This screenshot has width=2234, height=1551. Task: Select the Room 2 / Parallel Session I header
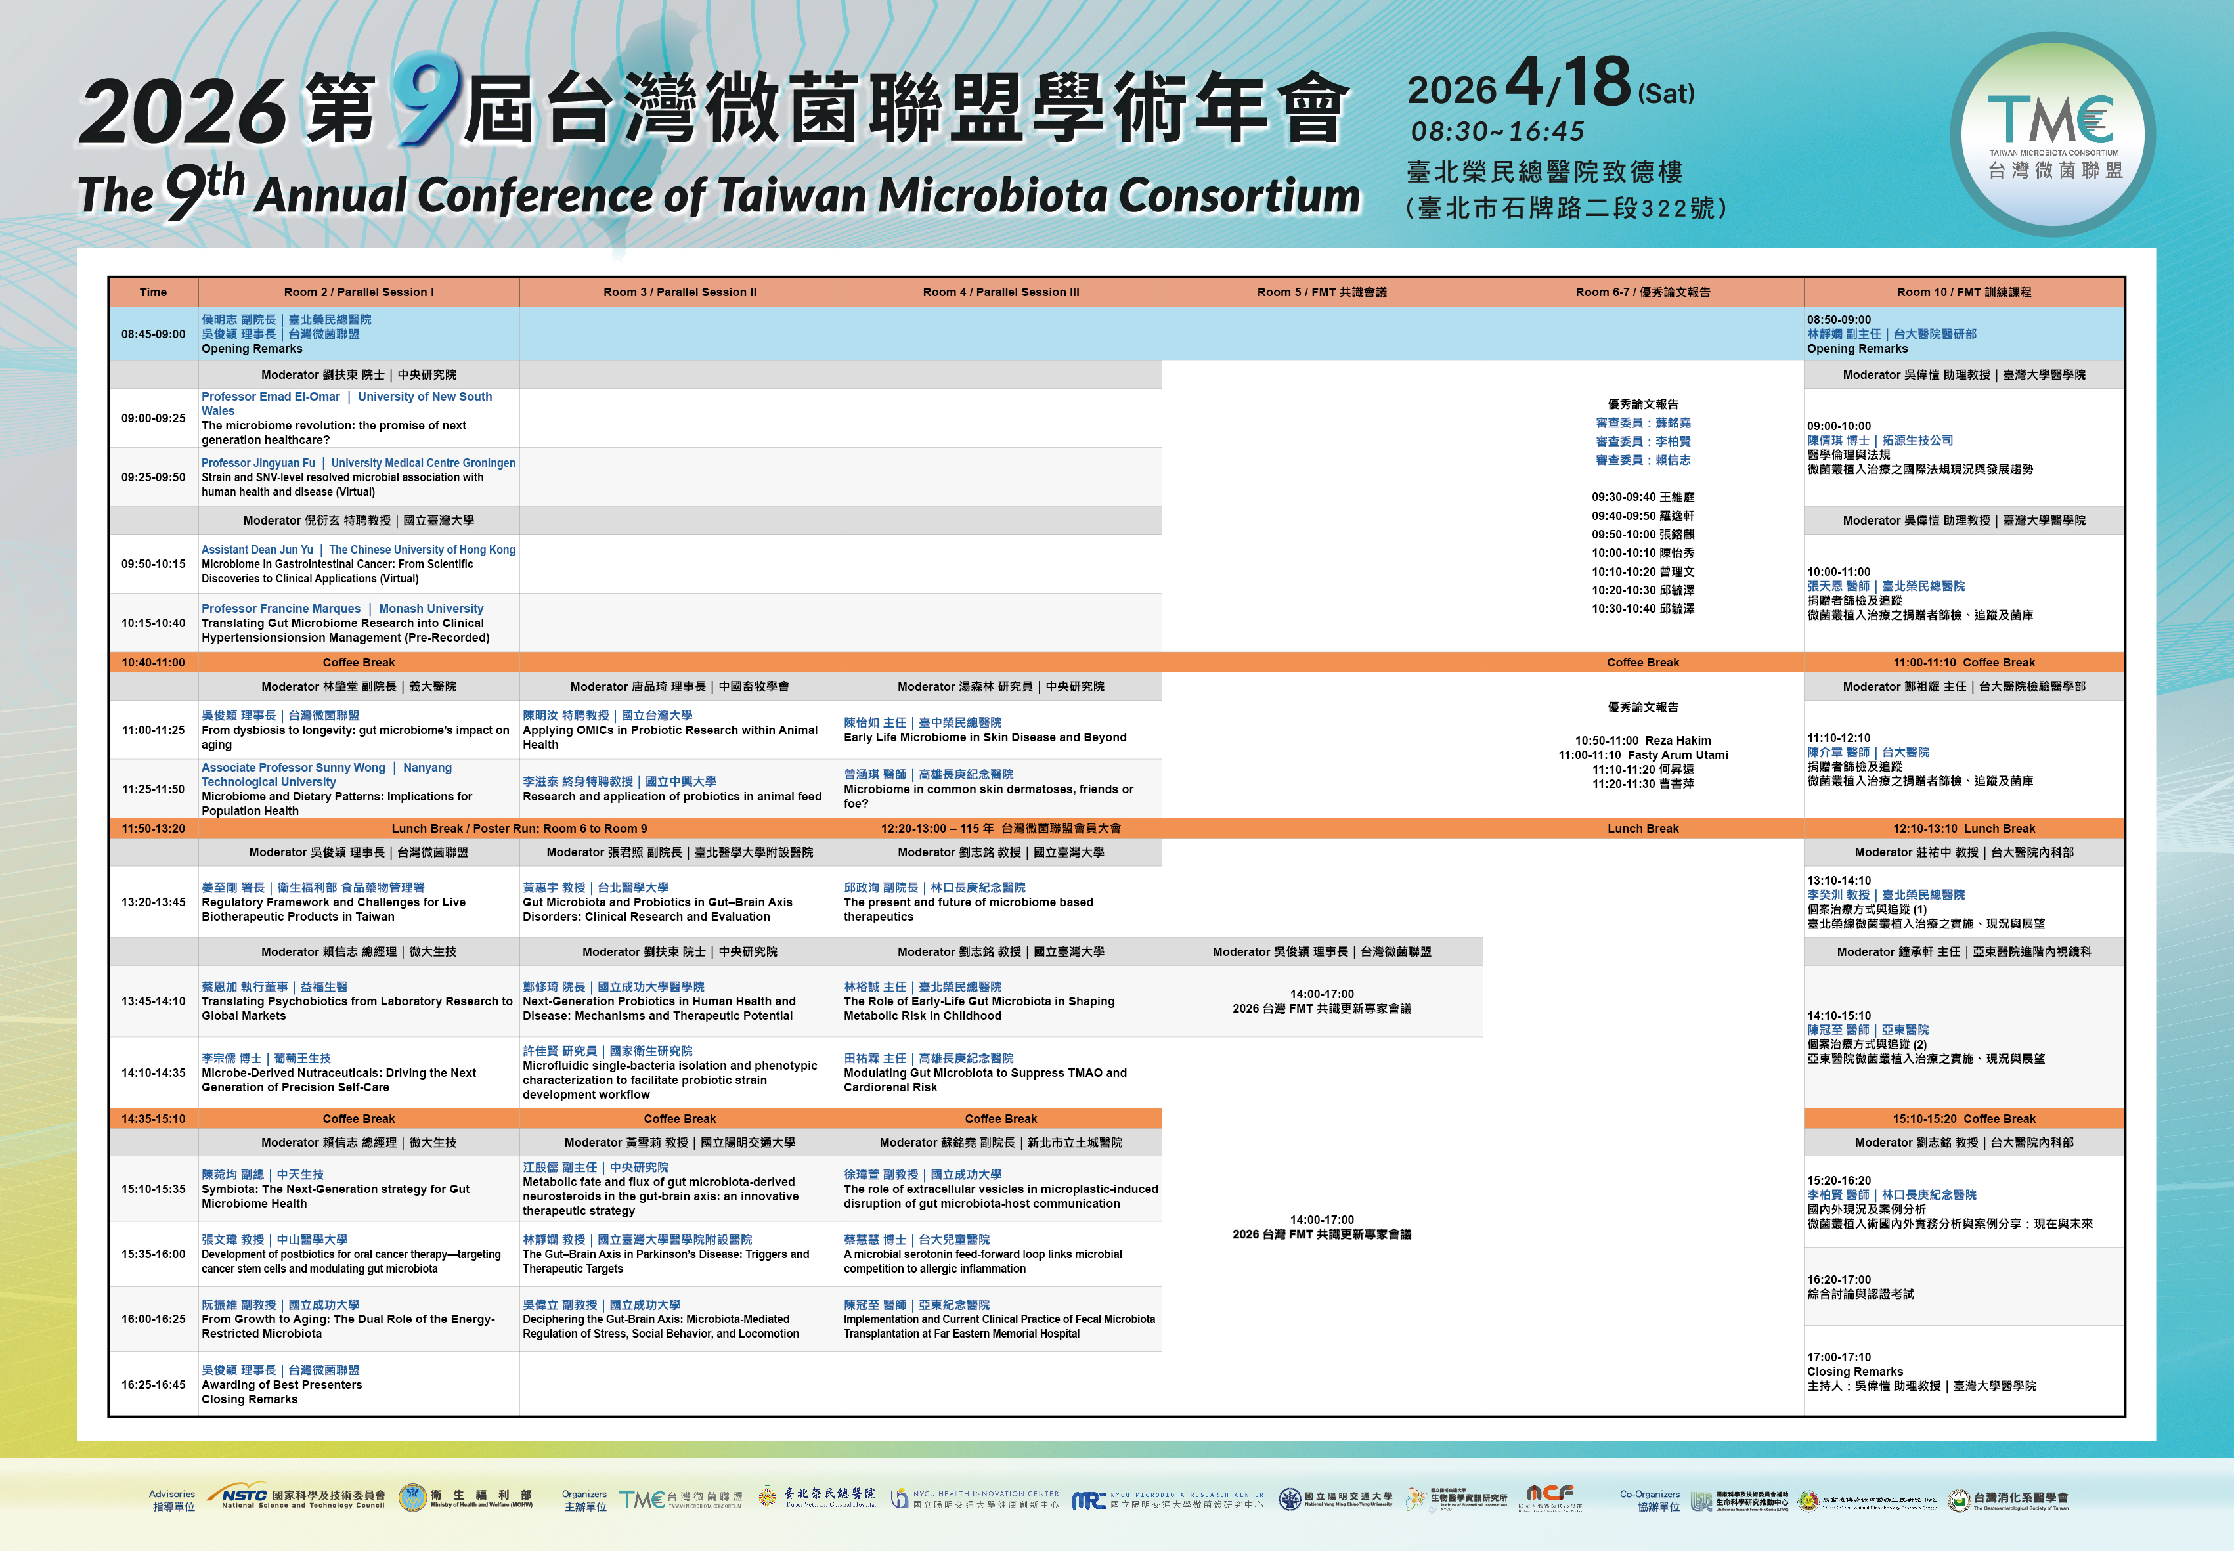(359, 292)
